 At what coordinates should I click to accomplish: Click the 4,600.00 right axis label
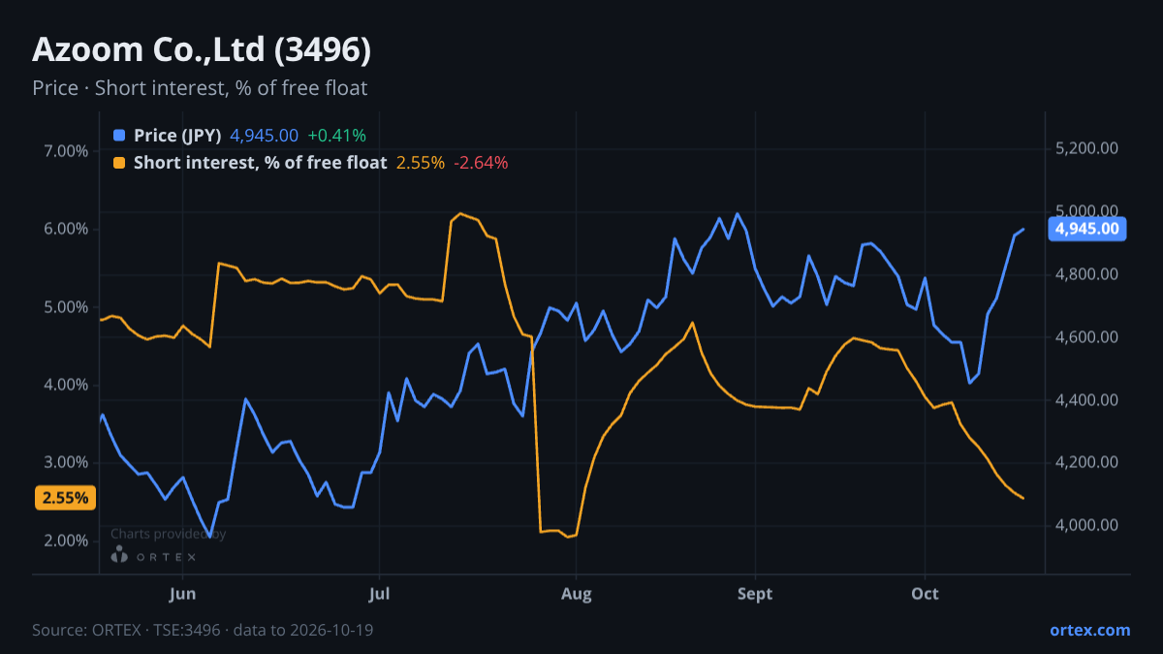tap(1086, 337)
